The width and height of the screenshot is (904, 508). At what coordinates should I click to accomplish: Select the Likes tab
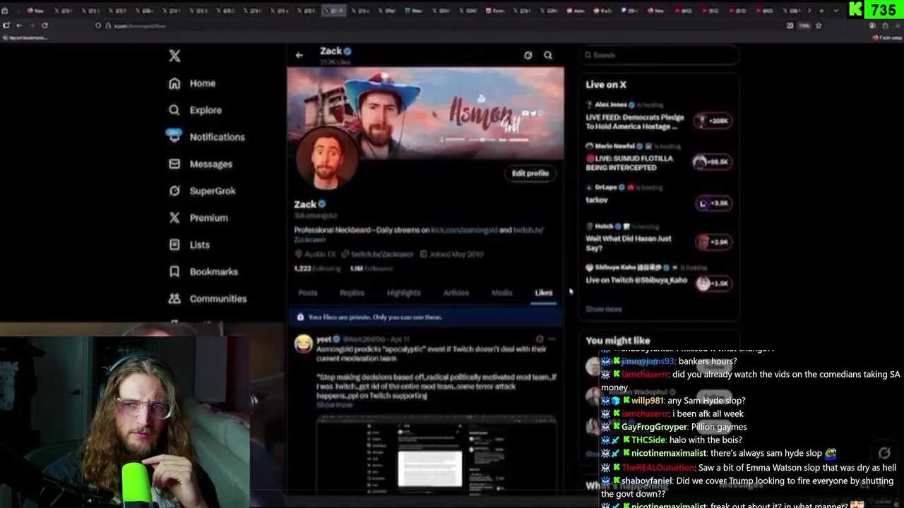(544, 293)
